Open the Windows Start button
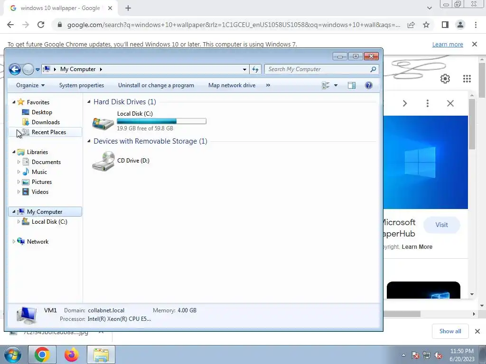 coord(12,355)
